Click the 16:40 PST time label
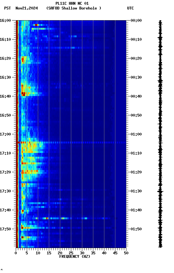The image size is (174, 273). [x=5, y=96]
